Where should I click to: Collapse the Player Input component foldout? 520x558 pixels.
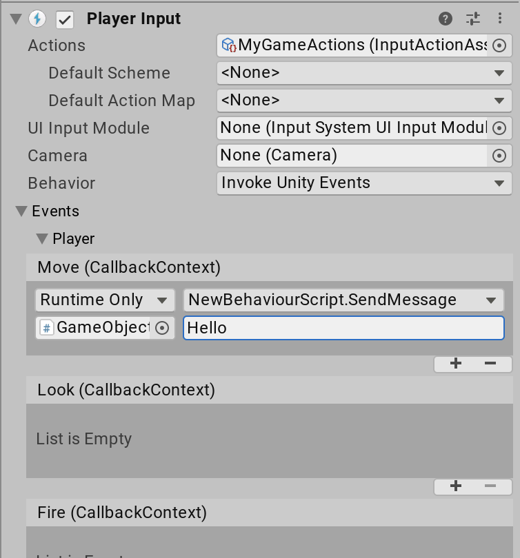tap(16, 19)
